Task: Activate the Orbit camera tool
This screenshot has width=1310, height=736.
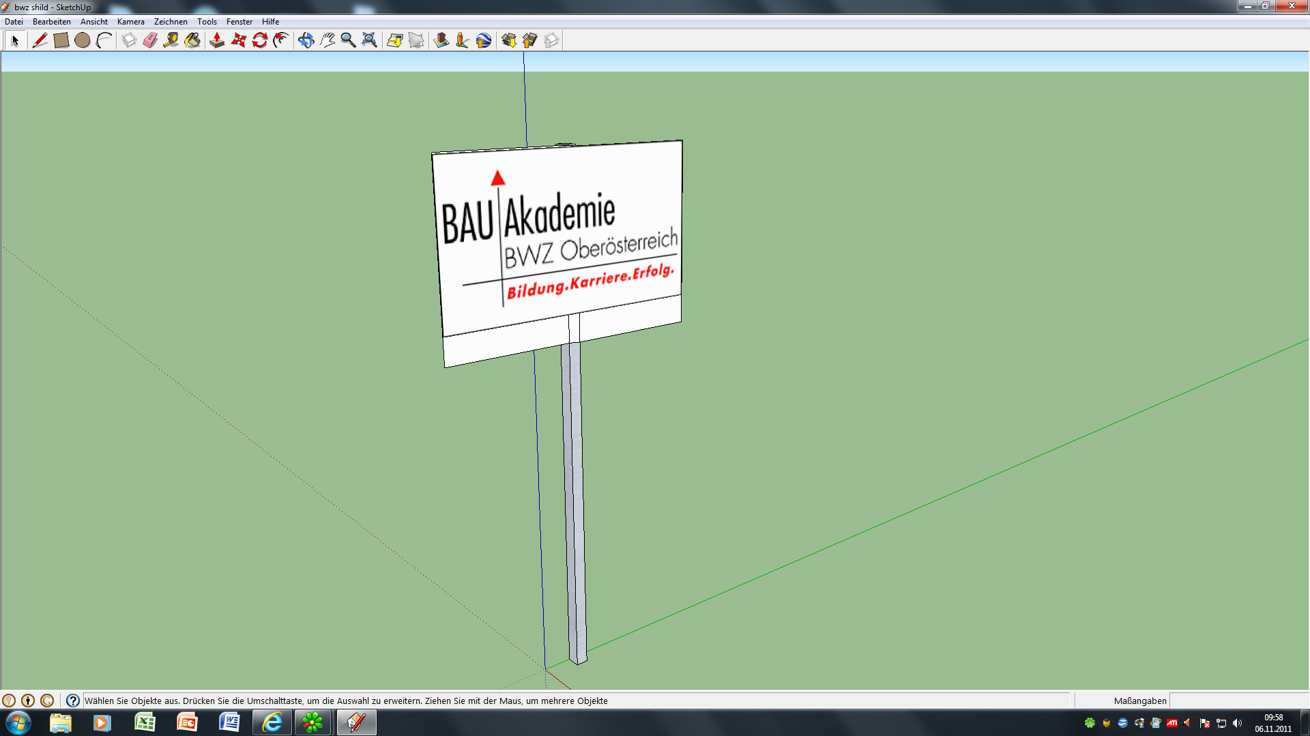Action: point(306,41)
